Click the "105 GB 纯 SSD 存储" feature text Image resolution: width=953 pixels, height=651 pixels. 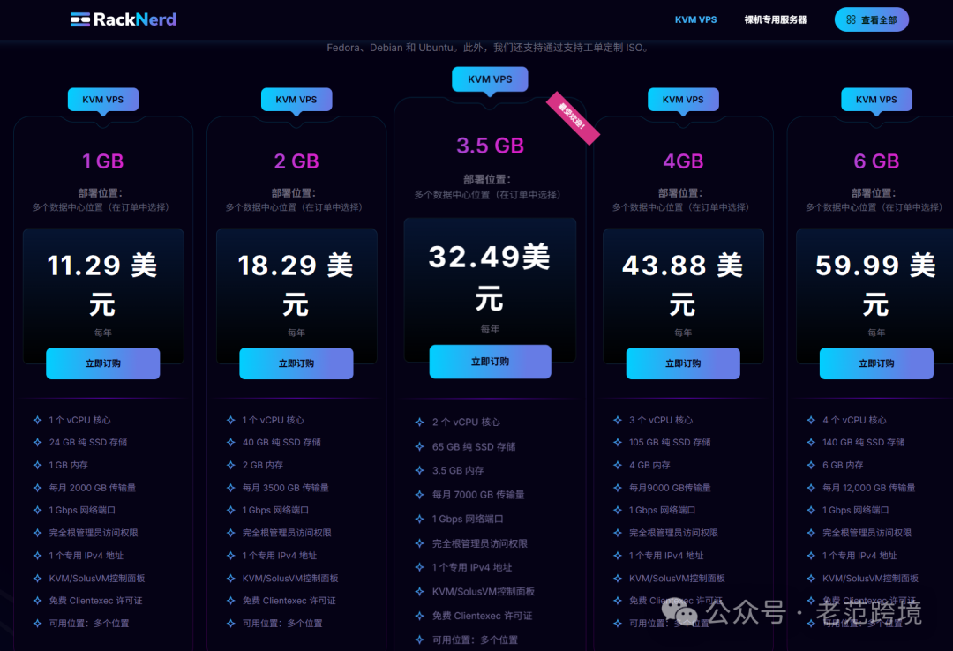[x=670, y=443]
